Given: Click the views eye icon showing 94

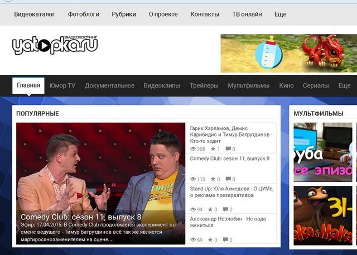Looking at the screenshot, I should 193,209.
